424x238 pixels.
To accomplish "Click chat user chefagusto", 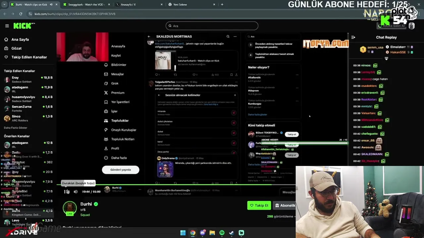I will coord(370,134).
